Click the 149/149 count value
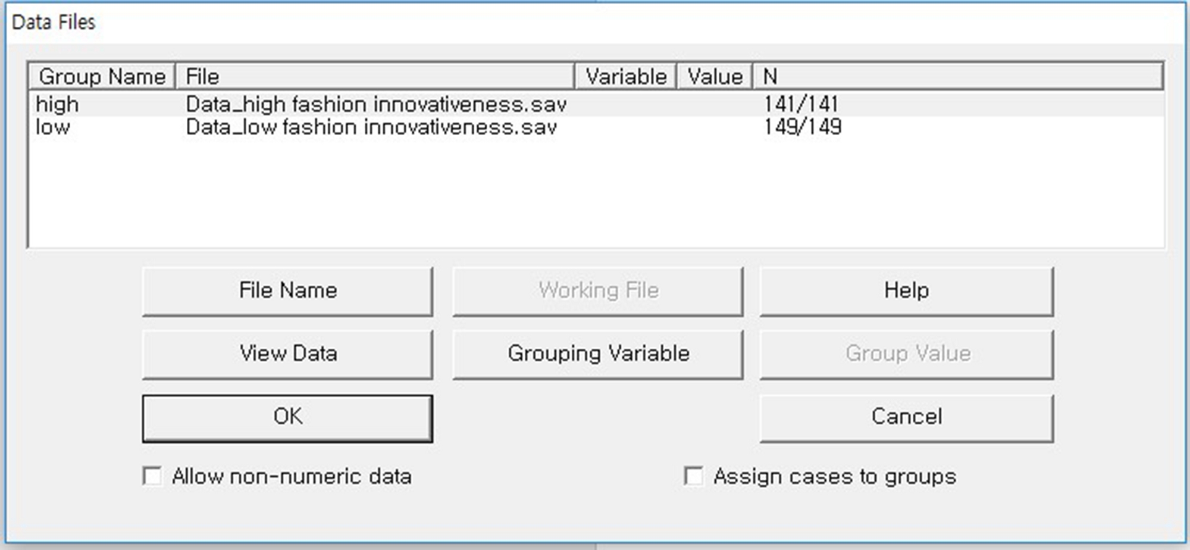This screenshot has height=550, width=1190. [803, 127]
